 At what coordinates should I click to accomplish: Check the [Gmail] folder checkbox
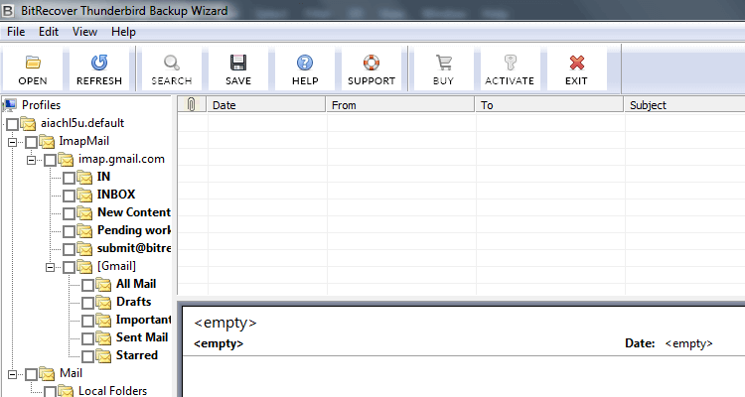pos(69,267)
